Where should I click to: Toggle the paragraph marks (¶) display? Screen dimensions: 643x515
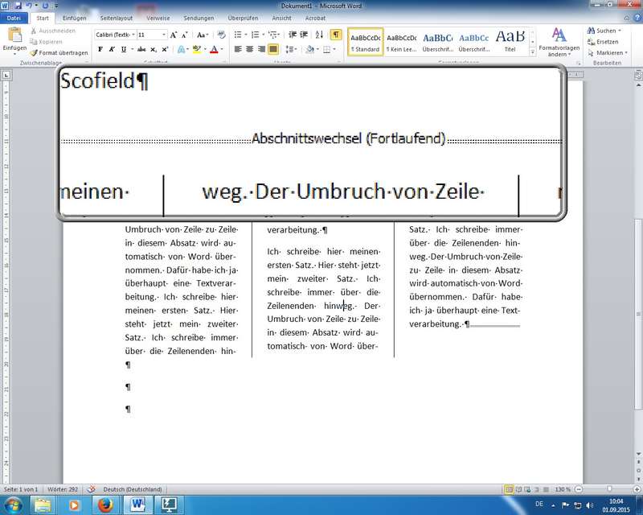(x=335, y=35)
